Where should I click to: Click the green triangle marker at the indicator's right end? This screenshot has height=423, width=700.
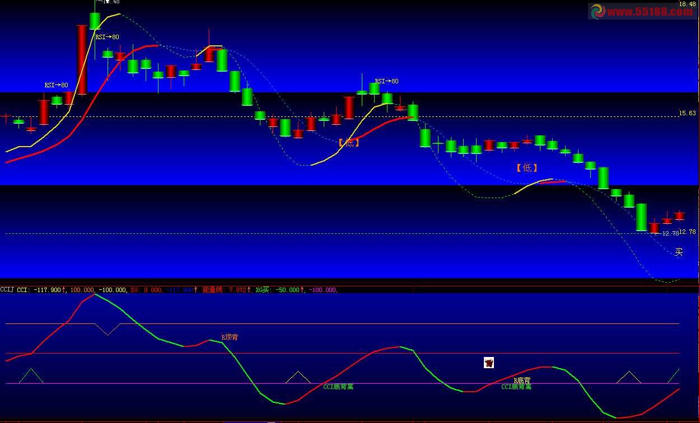674,376
